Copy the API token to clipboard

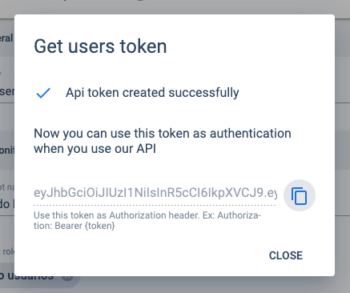(300, 195)
